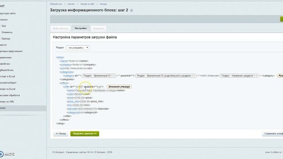Click the Контент breadcrumb

coord(71,4)
